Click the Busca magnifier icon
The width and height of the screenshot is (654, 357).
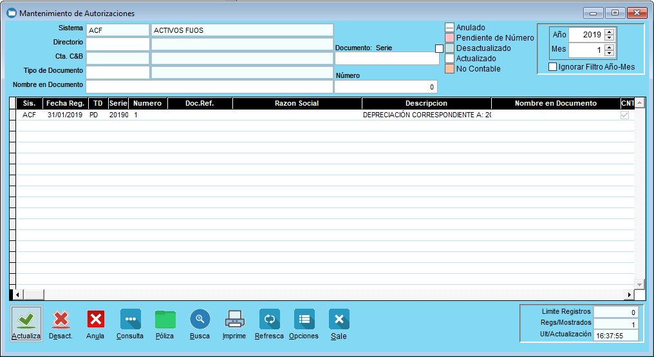[200, 319]
